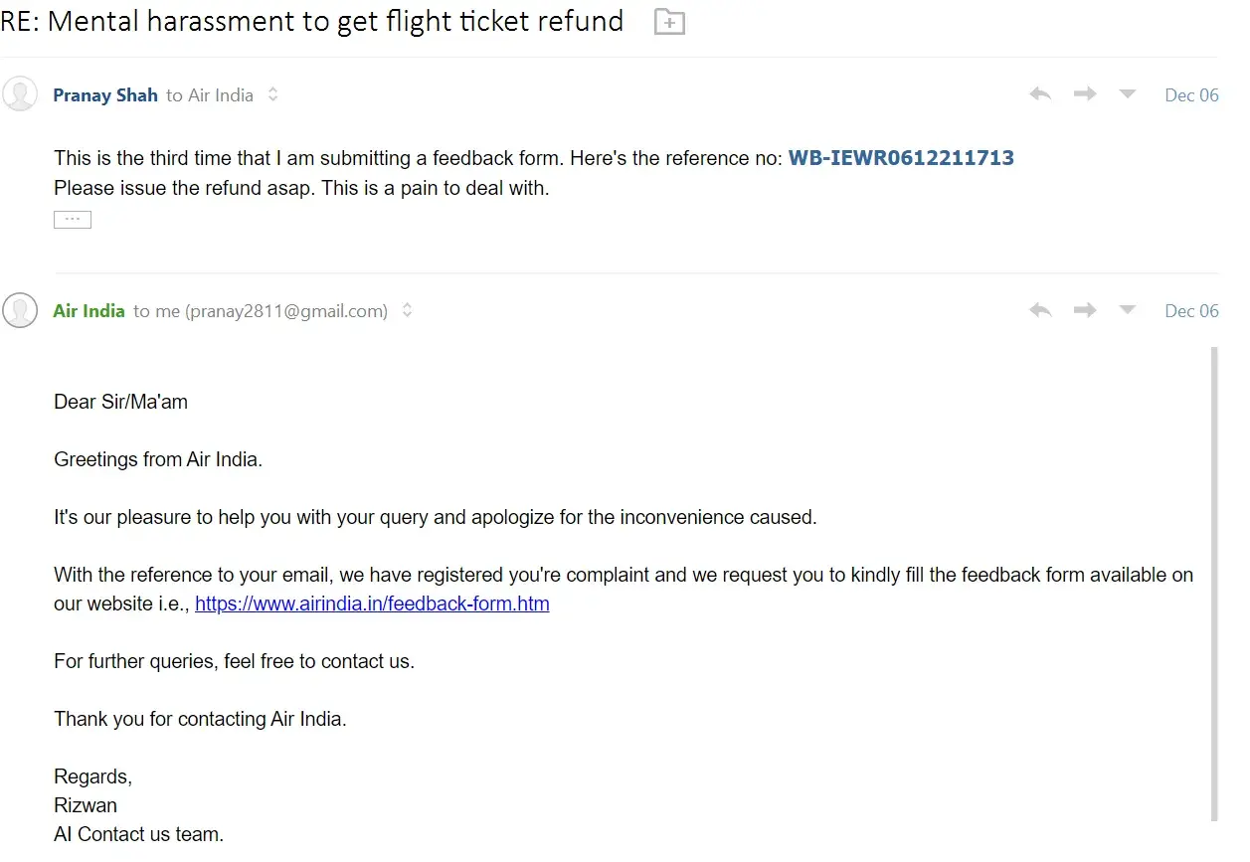Click the Dec 06 date on Pranay's message
The height and width of the screenshot is (862, 1250).
pos(1191,95)
